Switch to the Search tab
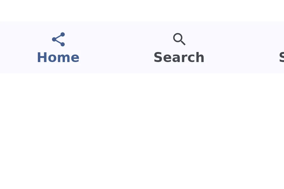The height and width of the screenshot is (189, 284). (x=179, y=47)
